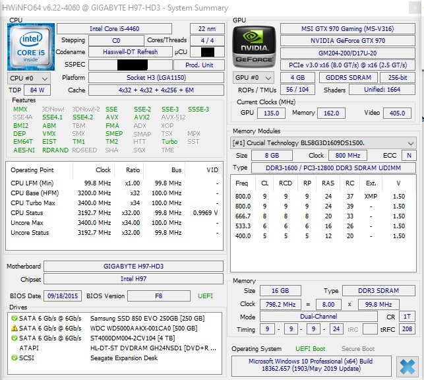
Task: Click the Video clock 405.0 field
Action: point(397,113)
